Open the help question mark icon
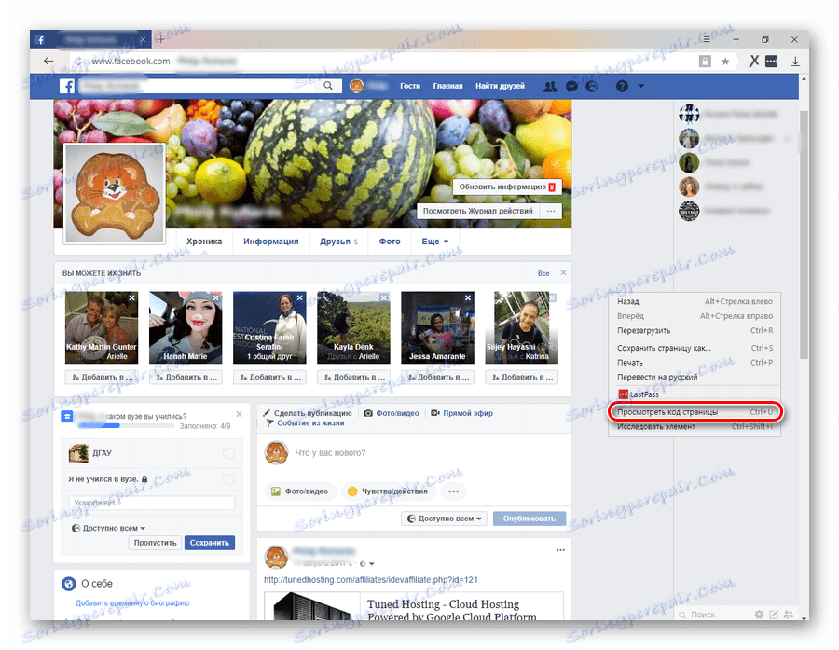Screen dimensions: 839x650 (x=622, y=86)
